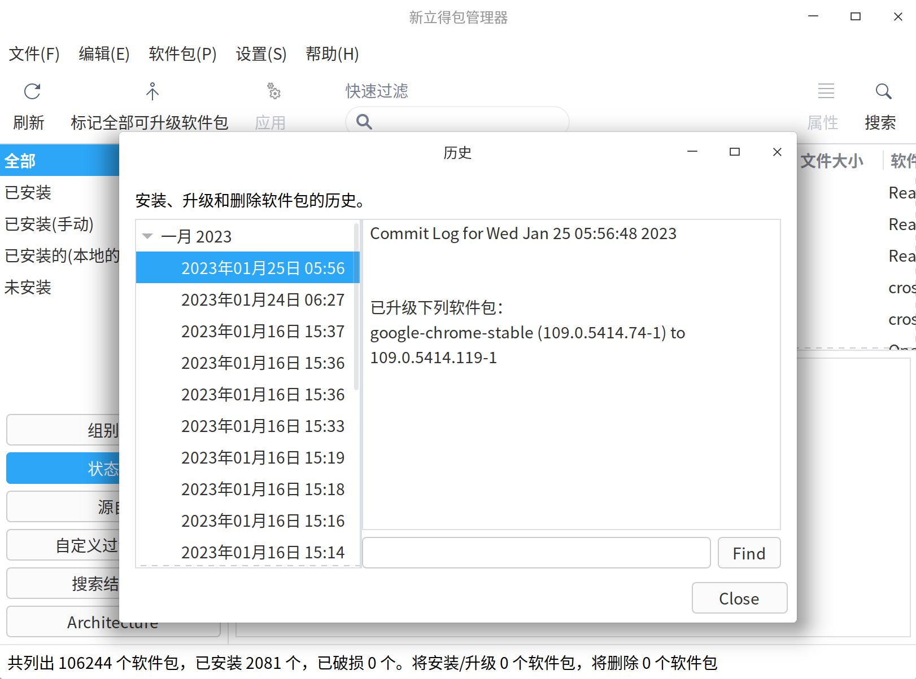Click the Find button in history dialog

[x=748, y=553]
